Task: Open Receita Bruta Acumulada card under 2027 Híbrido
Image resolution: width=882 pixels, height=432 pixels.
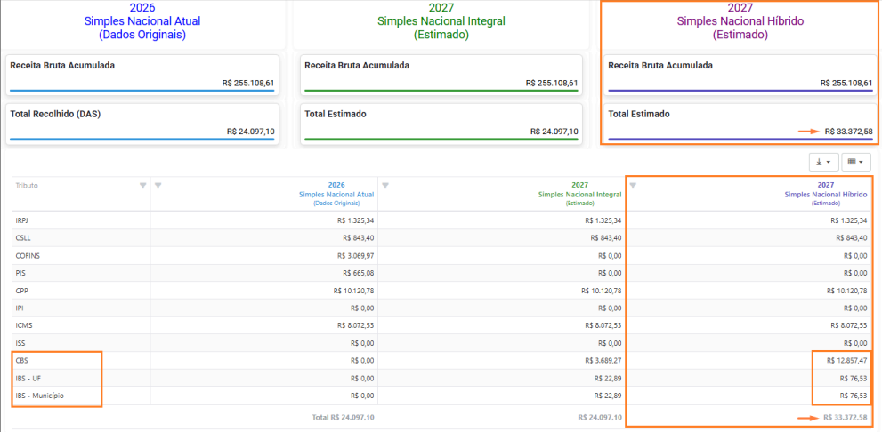Action: tap(740, 74)
